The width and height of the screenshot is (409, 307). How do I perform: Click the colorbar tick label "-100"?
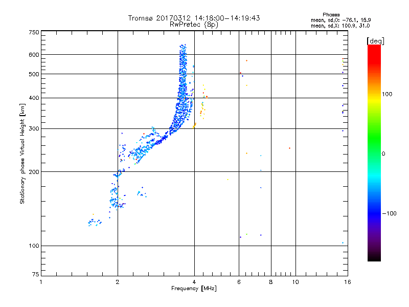tap(389, 213)
